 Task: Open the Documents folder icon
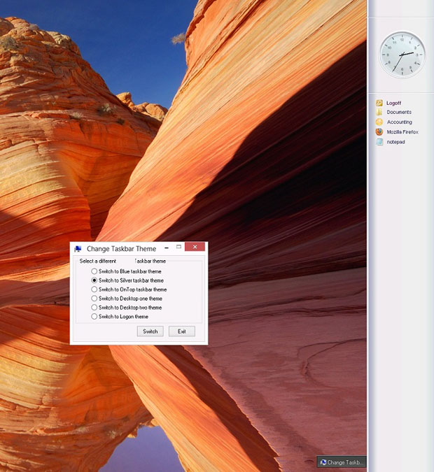coord(379,113)
